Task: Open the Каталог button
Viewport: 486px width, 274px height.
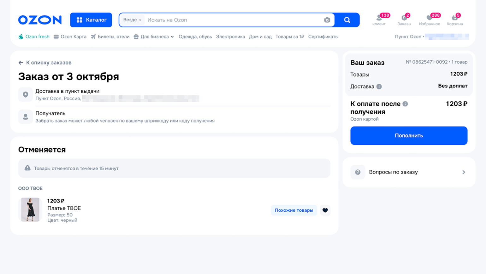Action: coord(91,20)
